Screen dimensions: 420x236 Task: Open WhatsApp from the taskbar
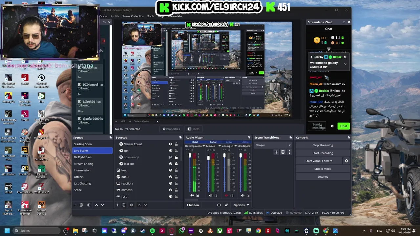point(181,231)
